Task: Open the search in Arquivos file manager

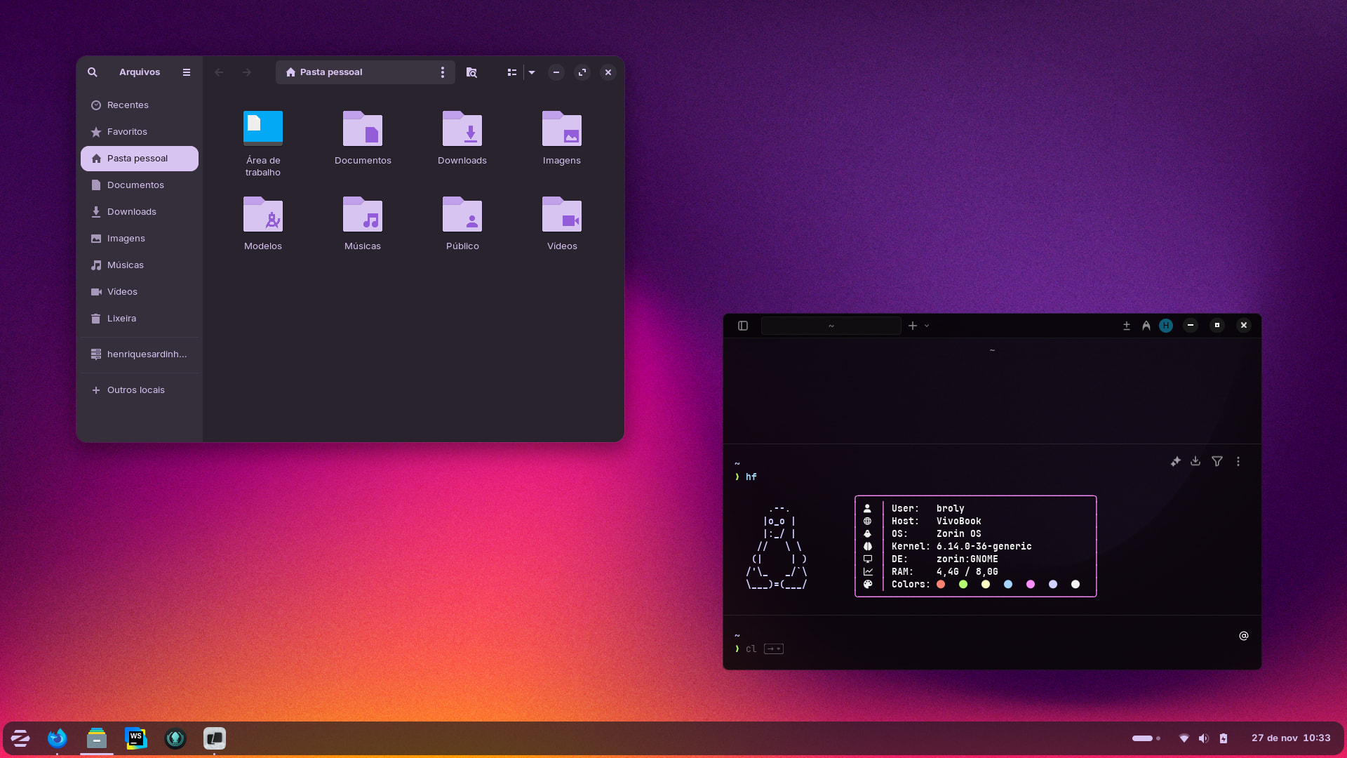Action: click(93, 72)
